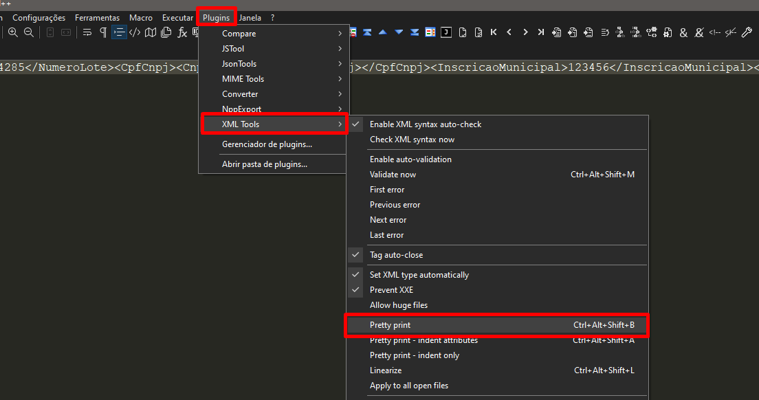Click the wrench settings icon on the toolbar
The width and height of the screenshot is (759, 400).
(747, 32)
